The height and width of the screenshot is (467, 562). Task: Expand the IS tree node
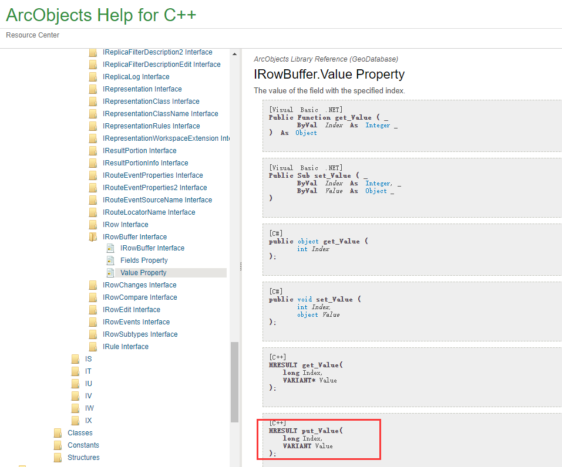tap(88, 358)
